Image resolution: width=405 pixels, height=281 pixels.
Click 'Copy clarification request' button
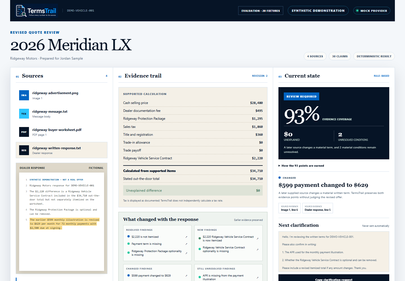[334, 278]
